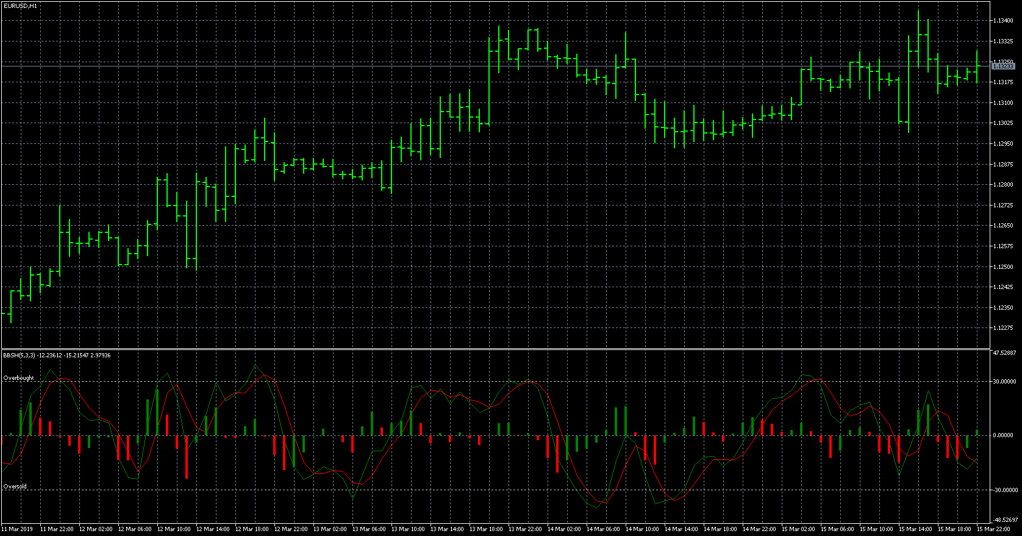Click the highlighted current price tag
The width and height of the screenshot is (1022, 536).
(x=1003, y=66)
